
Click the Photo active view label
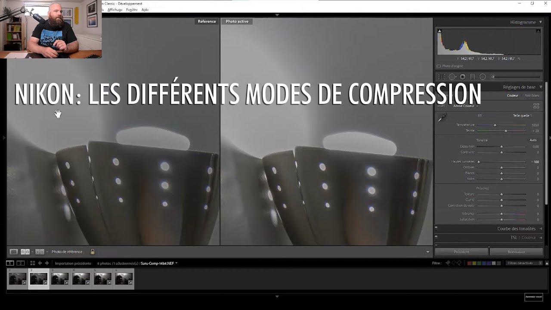[x=237, y=22]
